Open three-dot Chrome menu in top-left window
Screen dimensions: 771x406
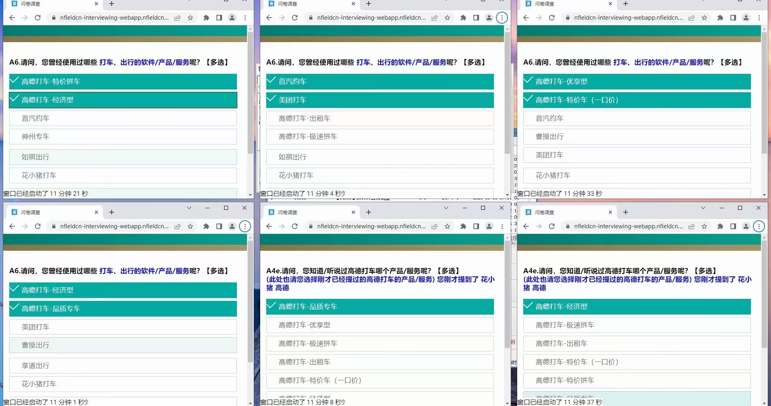(x=245, y=18)
